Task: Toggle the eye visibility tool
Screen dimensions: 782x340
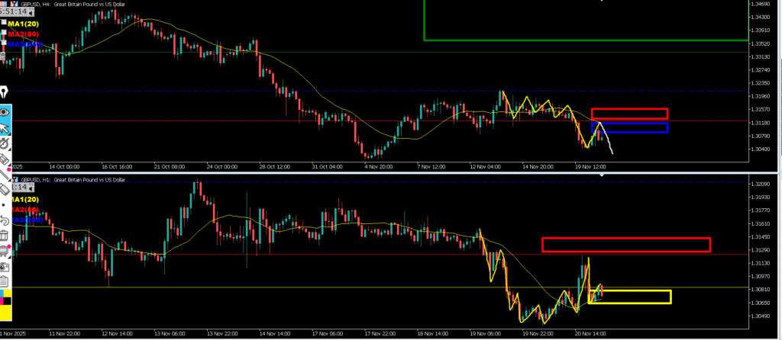Action: 5,112
